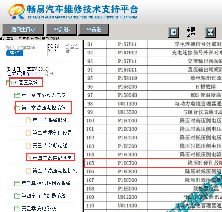Click the 刷新 refresh link
The image size is (222, 212).
50,74
